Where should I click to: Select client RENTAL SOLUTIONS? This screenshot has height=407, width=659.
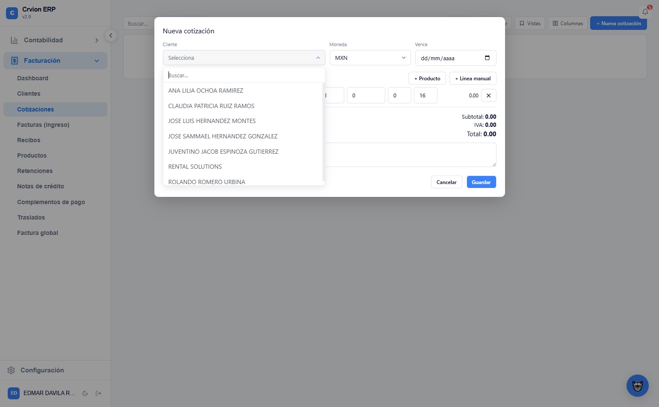(x=243, y=167)
